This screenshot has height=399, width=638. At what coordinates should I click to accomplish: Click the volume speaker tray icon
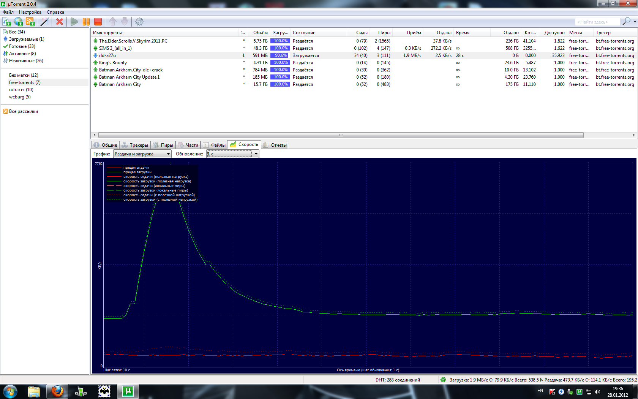pyautogui.click(x=598, y=392)
